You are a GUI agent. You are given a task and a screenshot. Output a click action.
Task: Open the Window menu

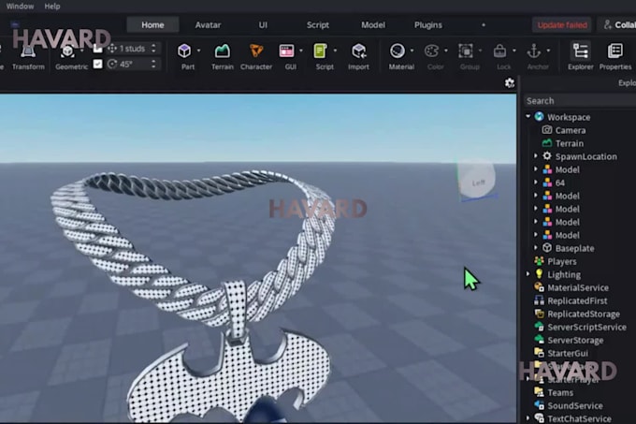20,7
